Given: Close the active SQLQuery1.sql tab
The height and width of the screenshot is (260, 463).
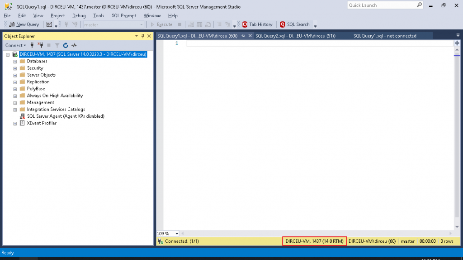Looking at the screenshot, I should (x=250, y=36).
